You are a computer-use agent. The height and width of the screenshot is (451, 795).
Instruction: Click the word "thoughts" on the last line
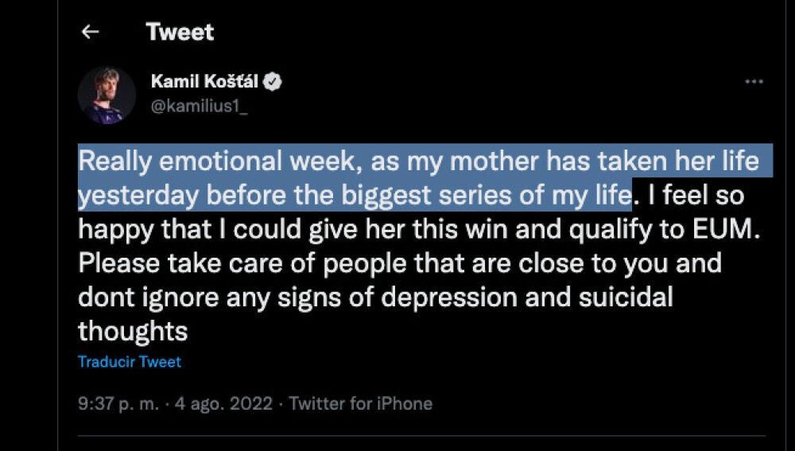coord(133,330)
